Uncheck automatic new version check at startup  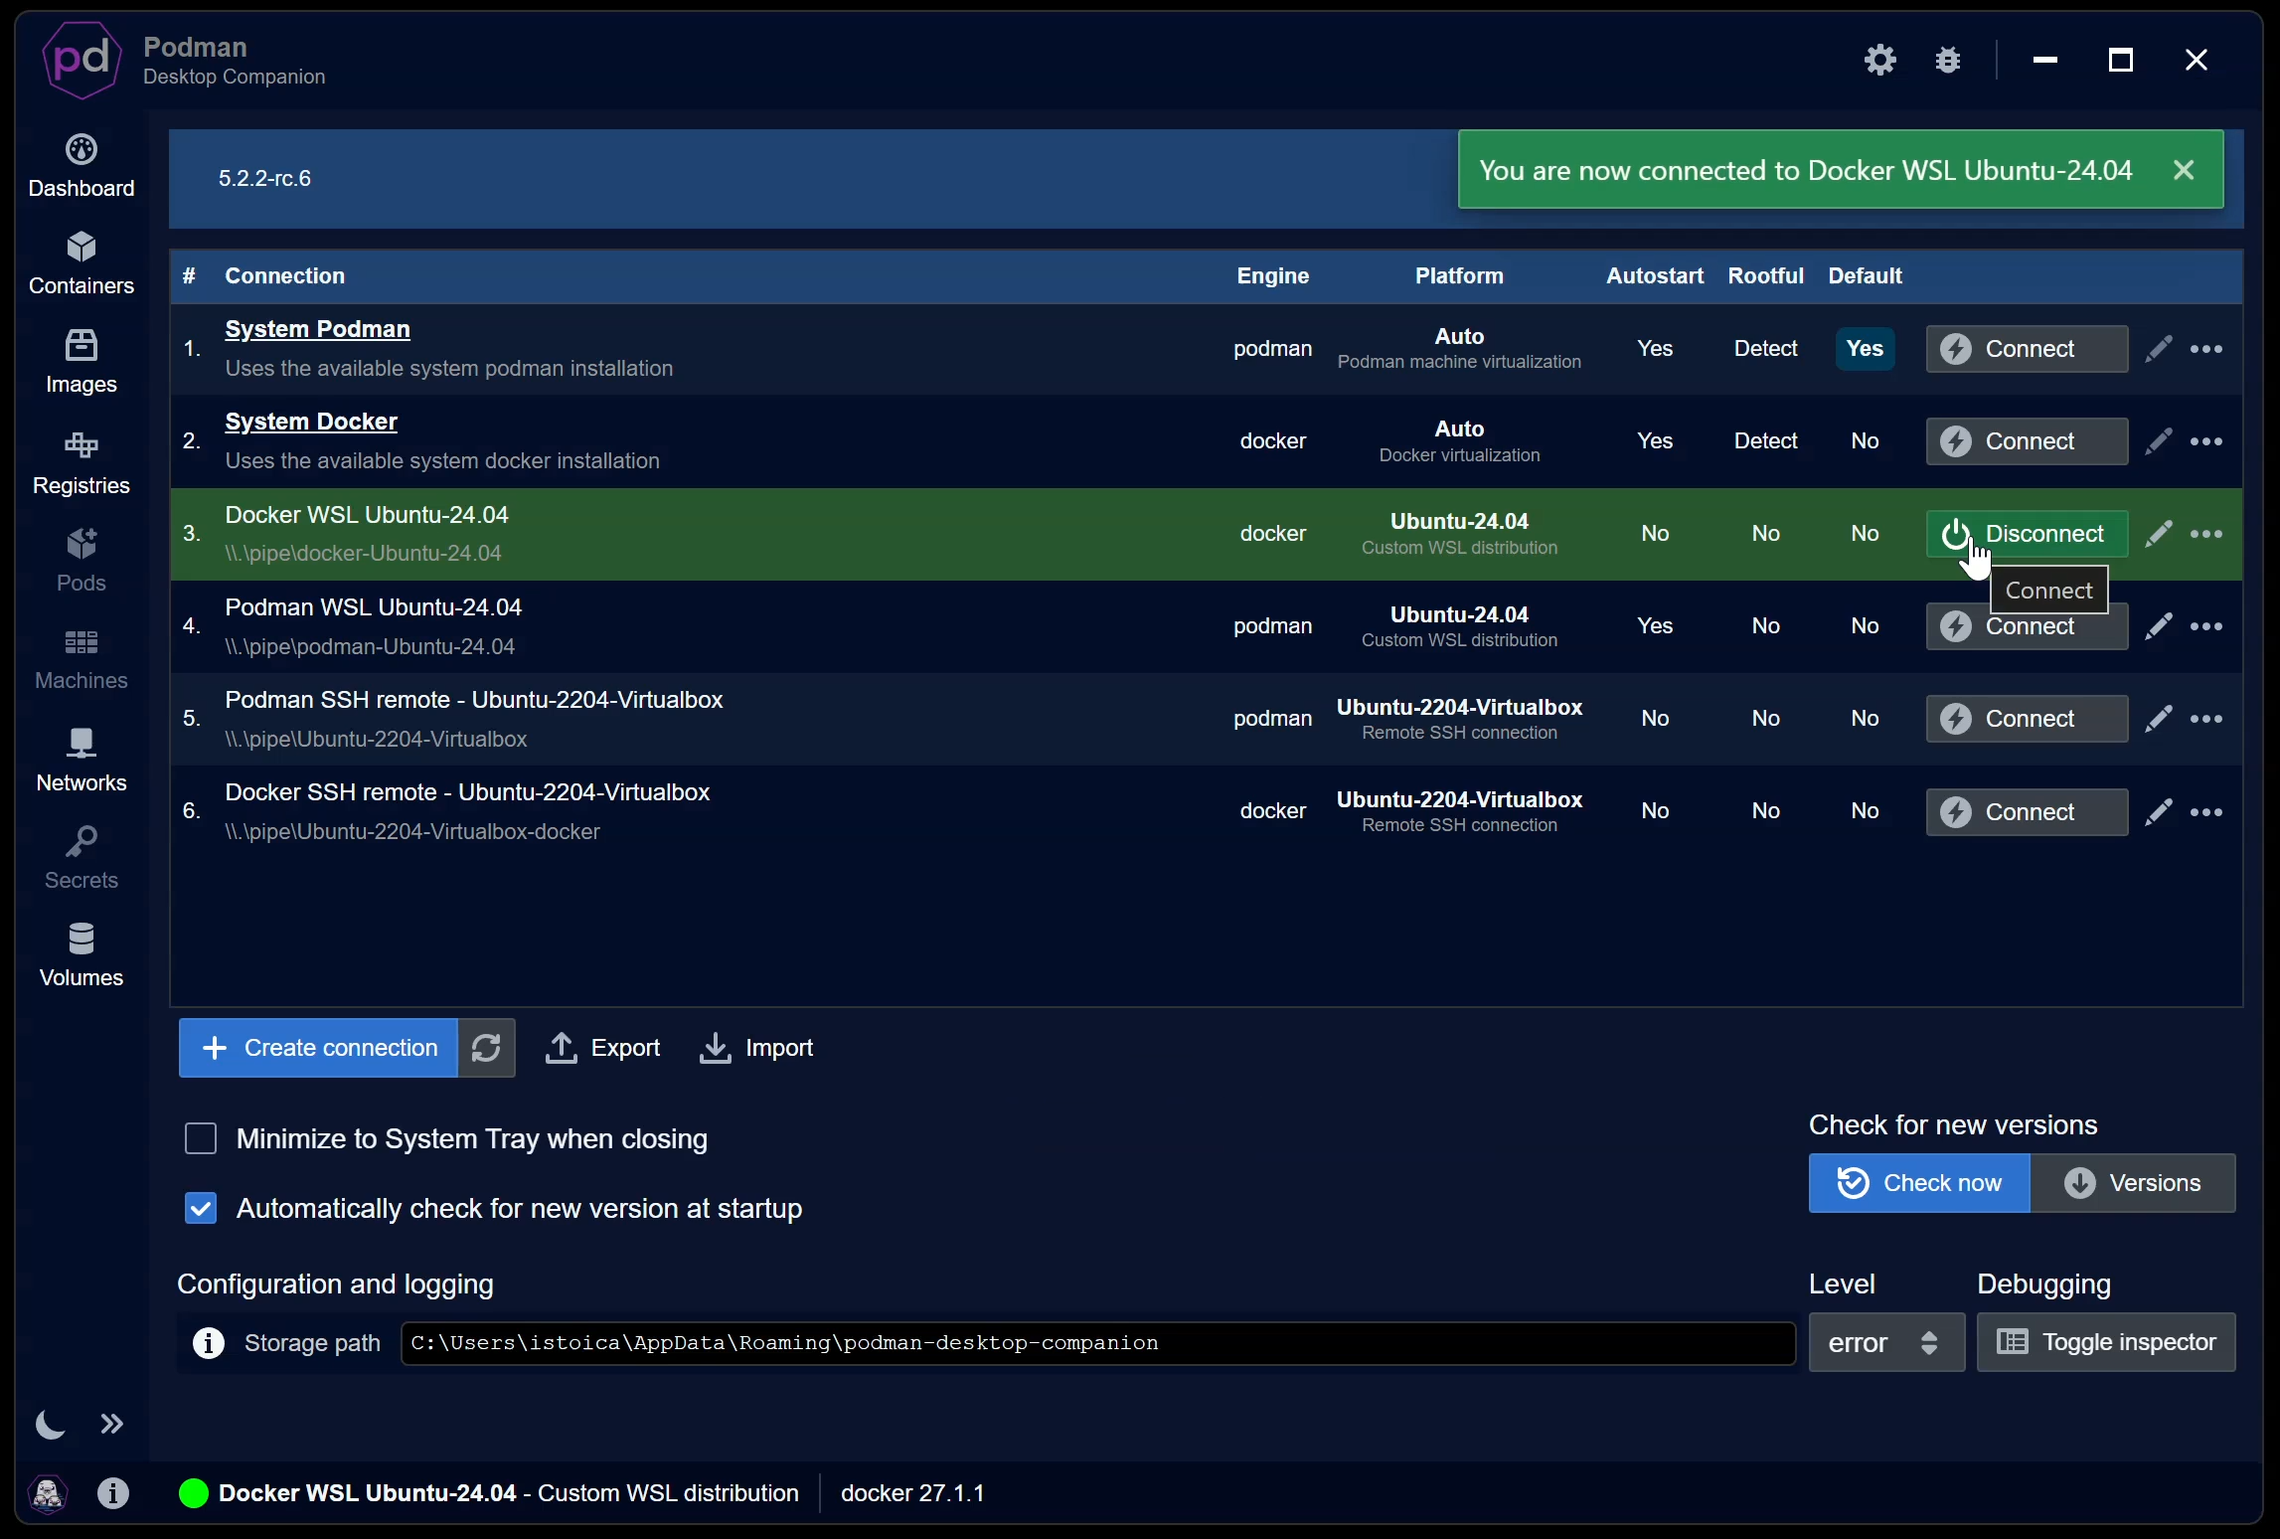[201, 1208]
